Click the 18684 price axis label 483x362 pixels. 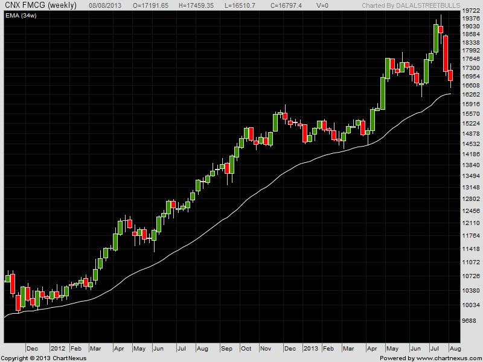(471, 34)
